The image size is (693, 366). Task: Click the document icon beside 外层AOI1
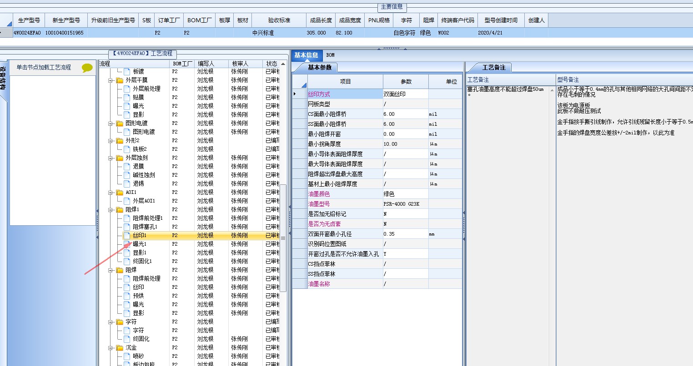point(127,201)
